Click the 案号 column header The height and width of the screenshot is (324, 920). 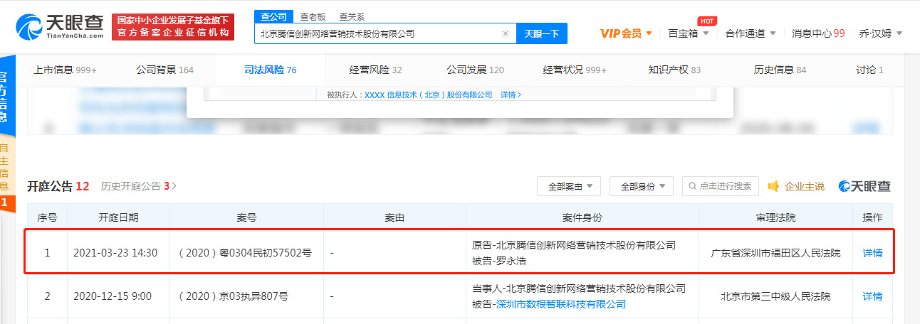(x=246, y=217)
